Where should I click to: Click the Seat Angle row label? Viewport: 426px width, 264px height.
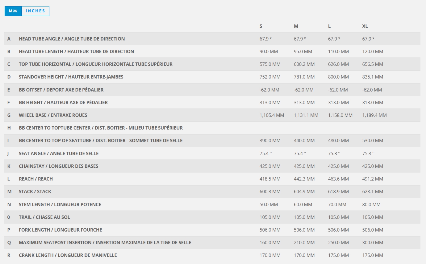point(59,154)
